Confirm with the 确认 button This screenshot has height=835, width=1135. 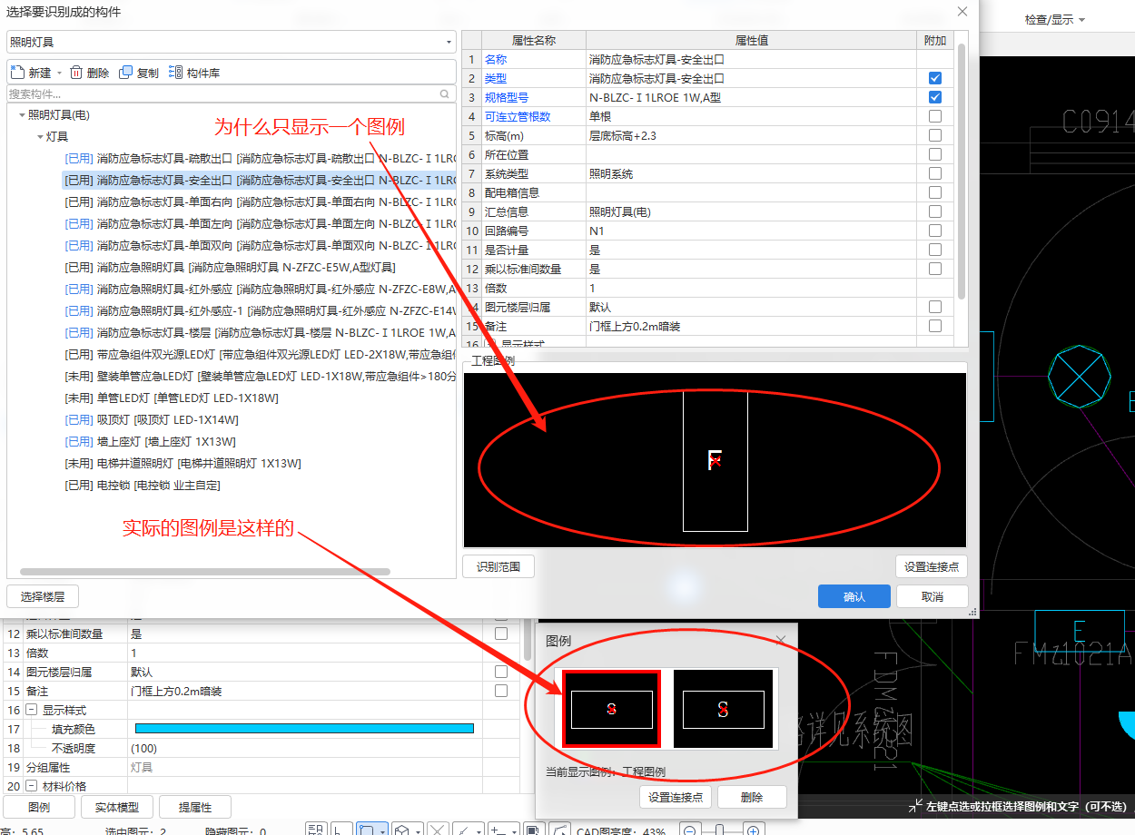click(x=854, y=596)
